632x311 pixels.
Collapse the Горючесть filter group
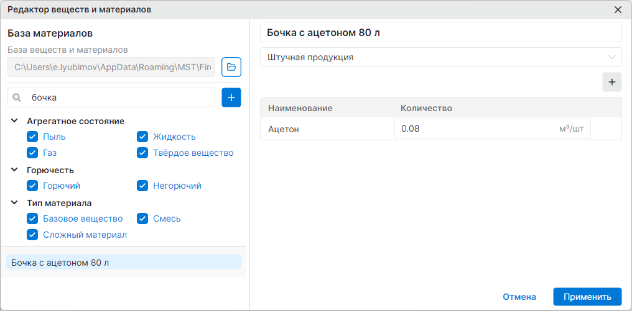(x=14, y=170)
